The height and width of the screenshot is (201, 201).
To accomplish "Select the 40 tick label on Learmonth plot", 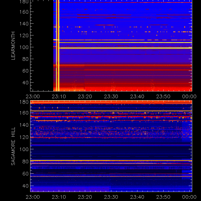I will pos(25,83).
